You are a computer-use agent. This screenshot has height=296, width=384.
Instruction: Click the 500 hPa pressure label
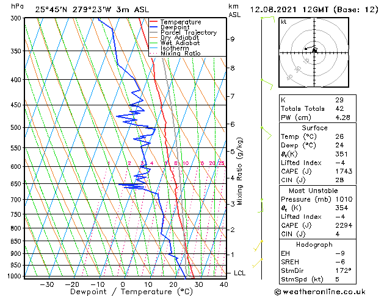click(16, 127)
